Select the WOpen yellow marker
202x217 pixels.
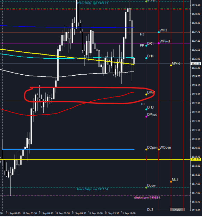pyautogui.click(x=159, y=149)
